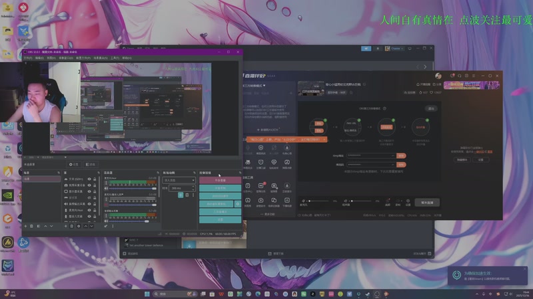Toggle visibility of 文本 (GDI+) source

(89, 179)
